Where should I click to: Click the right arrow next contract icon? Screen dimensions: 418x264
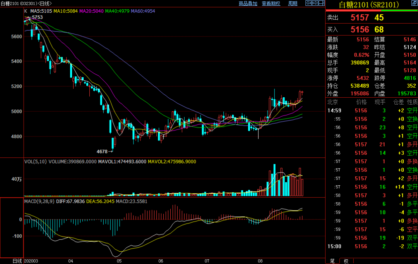tap(315, 3)
